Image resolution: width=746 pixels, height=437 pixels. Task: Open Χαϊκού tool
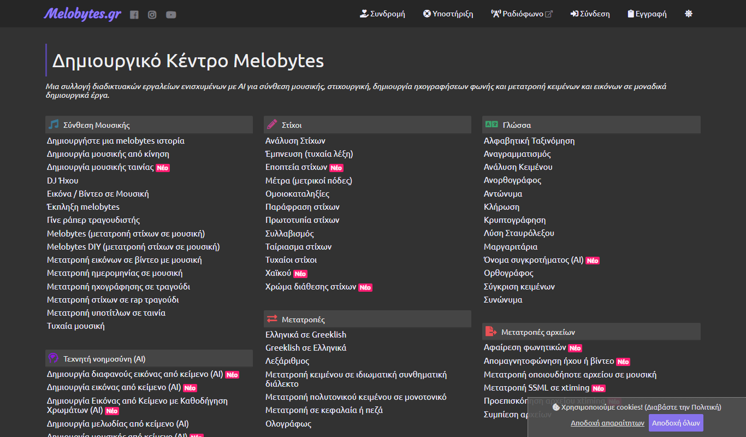coord(279,273)
